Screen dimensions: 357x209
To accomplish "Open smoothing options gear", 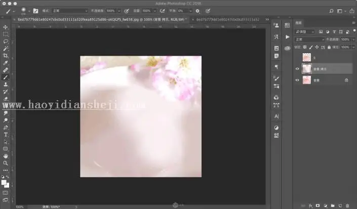I will (x=197, y=11).
